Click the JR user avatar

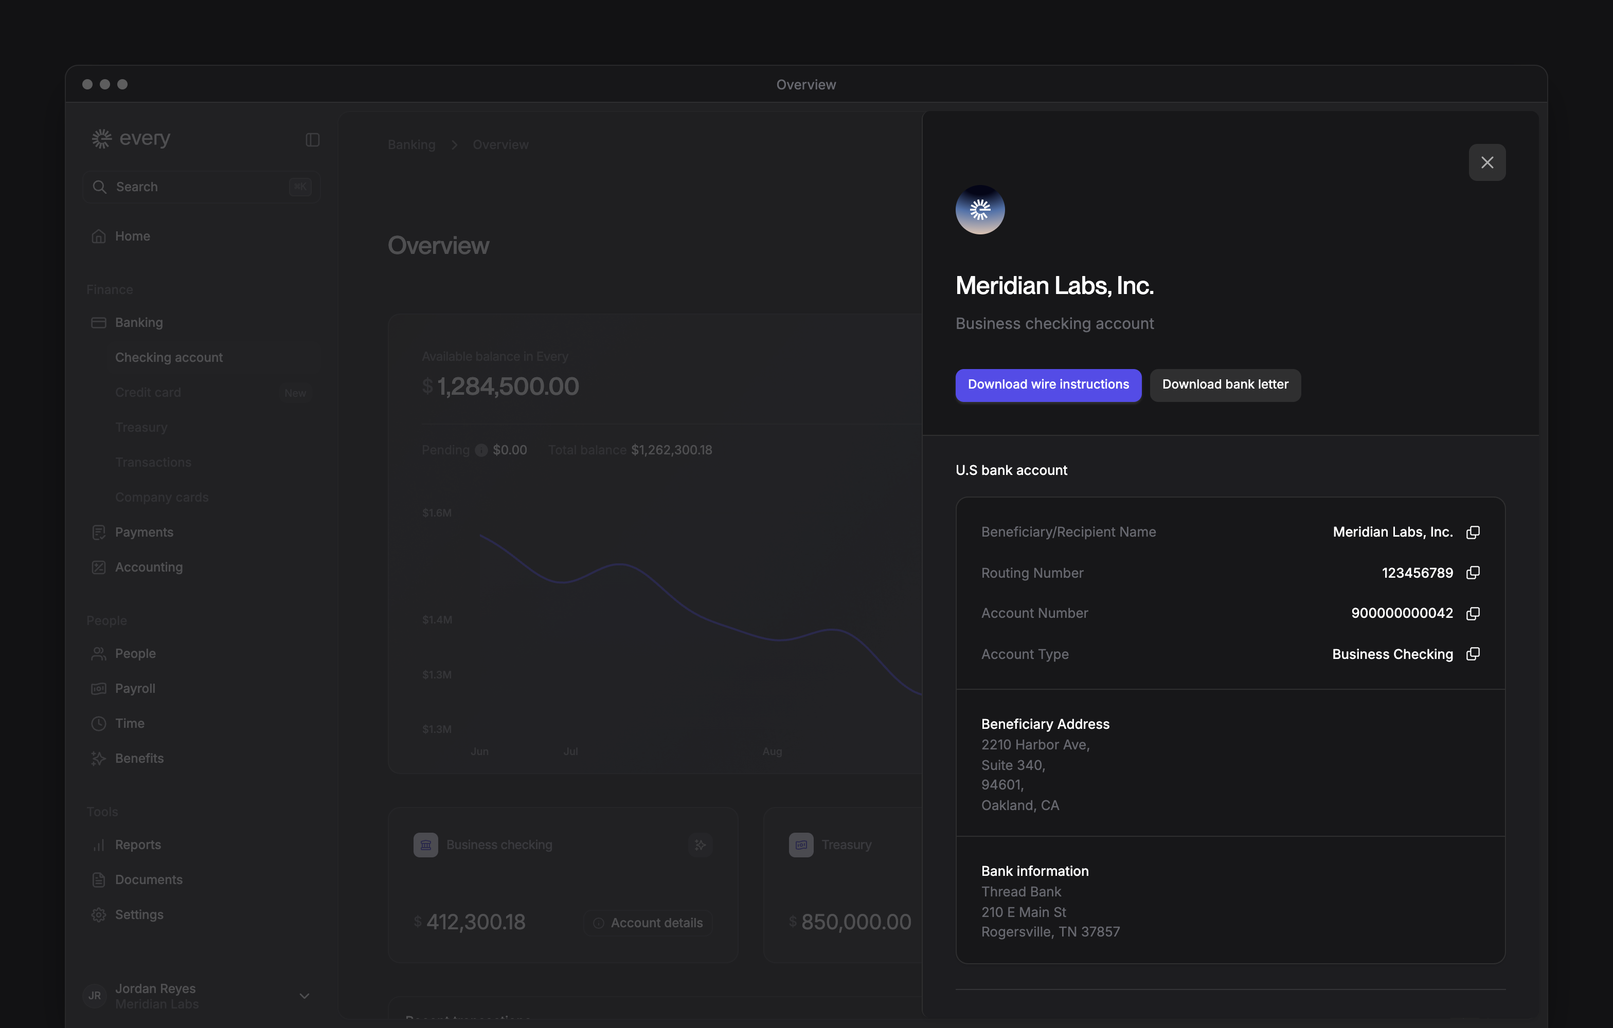coord(95,996)
